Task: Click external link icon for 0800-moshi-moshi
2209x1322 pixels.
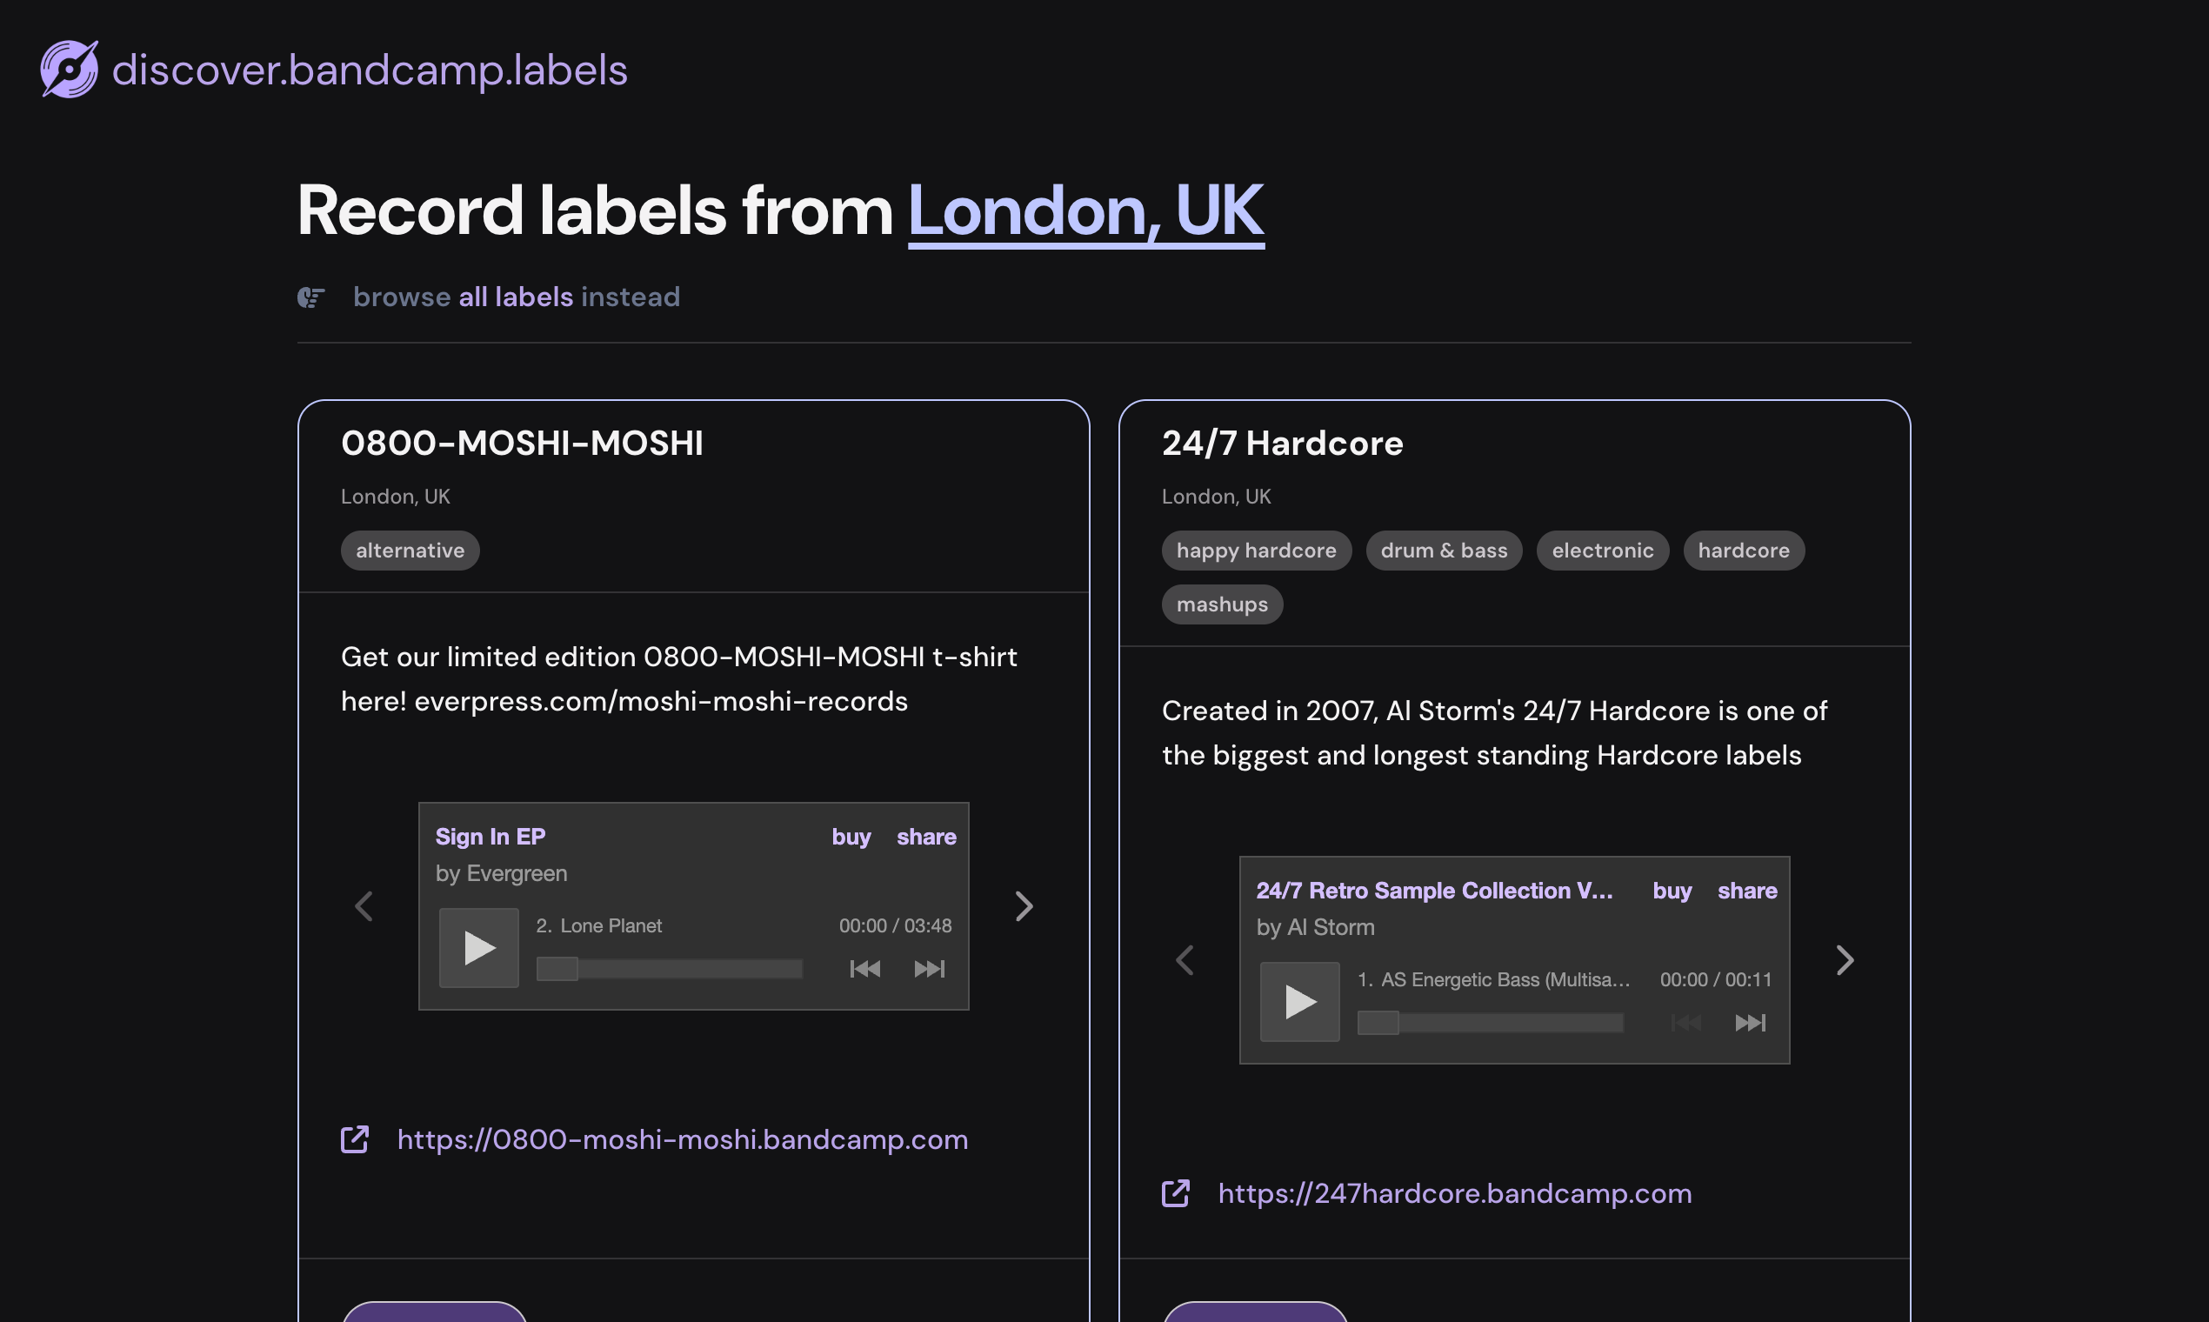Action: point(355,1139)
